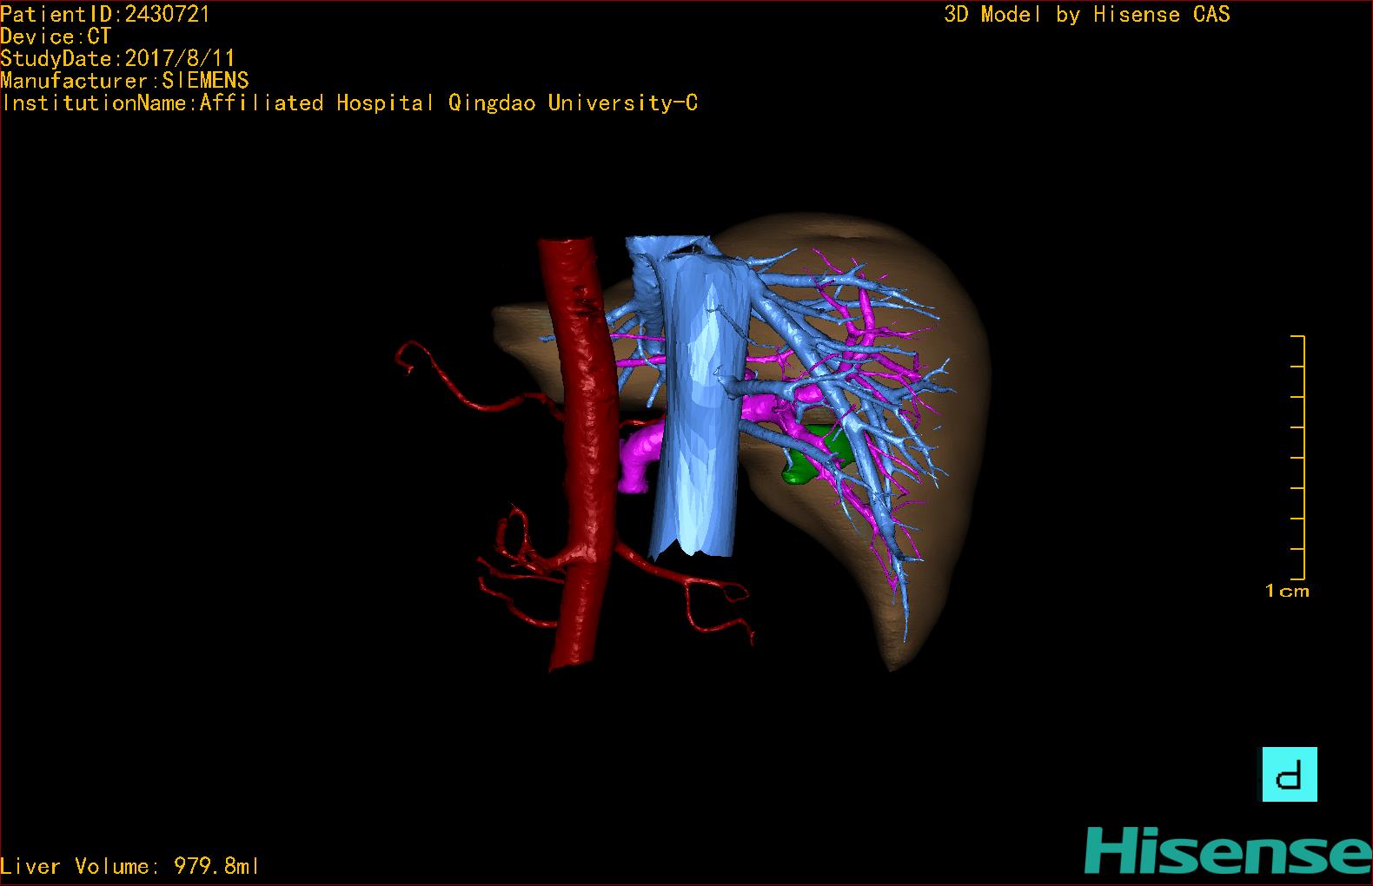
Task: Click the '1cm' scale label
Action: coord(1287,592)
